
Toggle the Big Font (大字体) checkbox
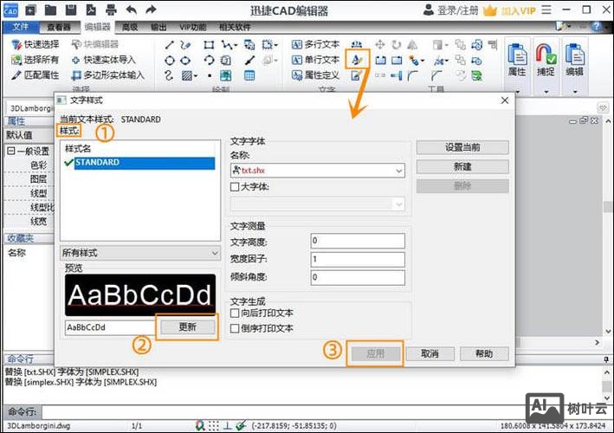point(235,187)
